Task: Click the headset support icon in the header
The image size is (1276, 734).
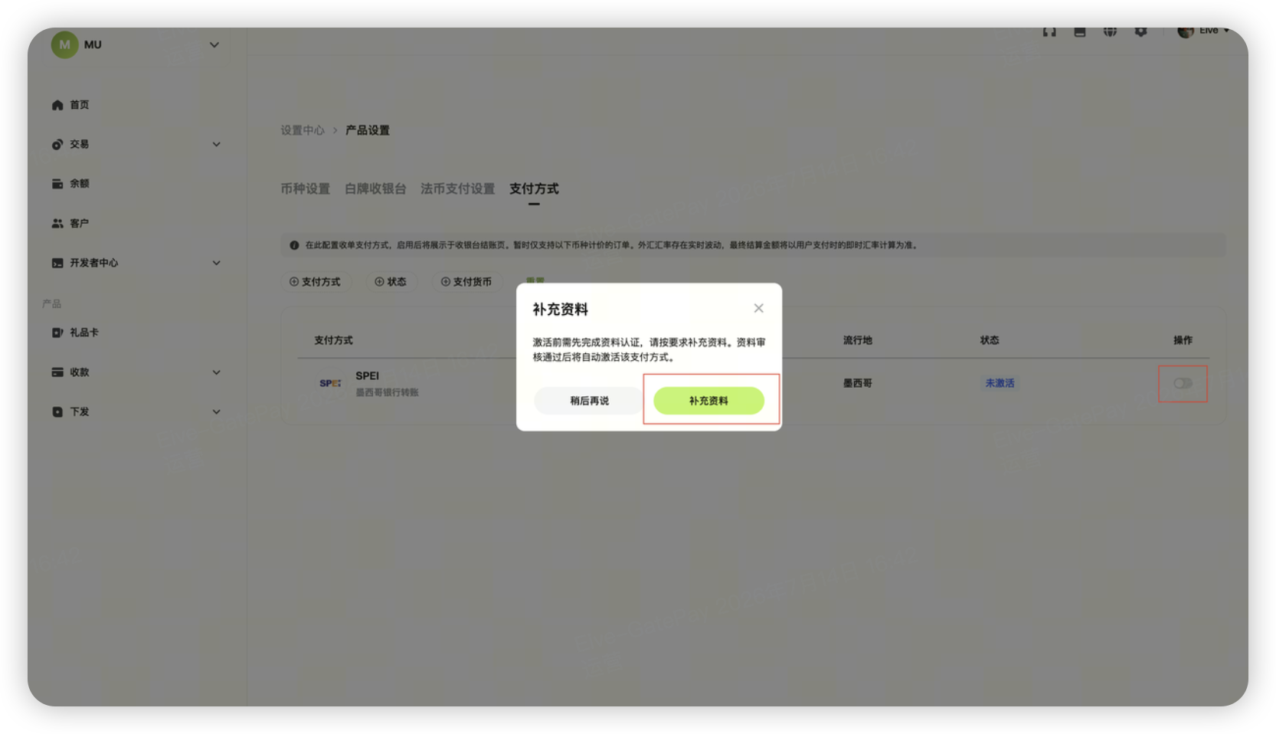Action: pyautogui.click(x=1049, y=31)
